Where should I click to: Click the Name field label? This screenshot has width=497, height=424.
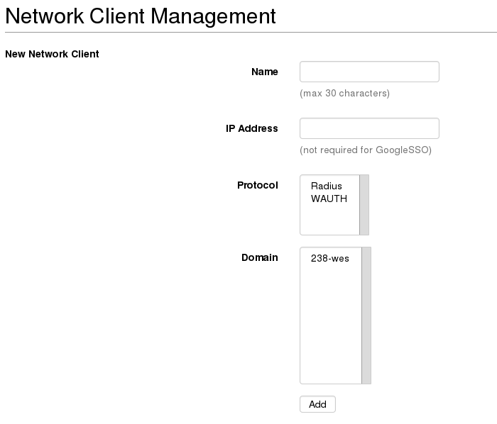pyautogui.click(x=265, y=72)
